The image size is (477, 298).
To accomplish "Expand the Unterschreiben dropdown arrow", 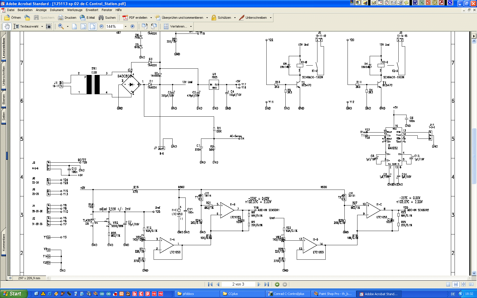I will tap(271, 18).
